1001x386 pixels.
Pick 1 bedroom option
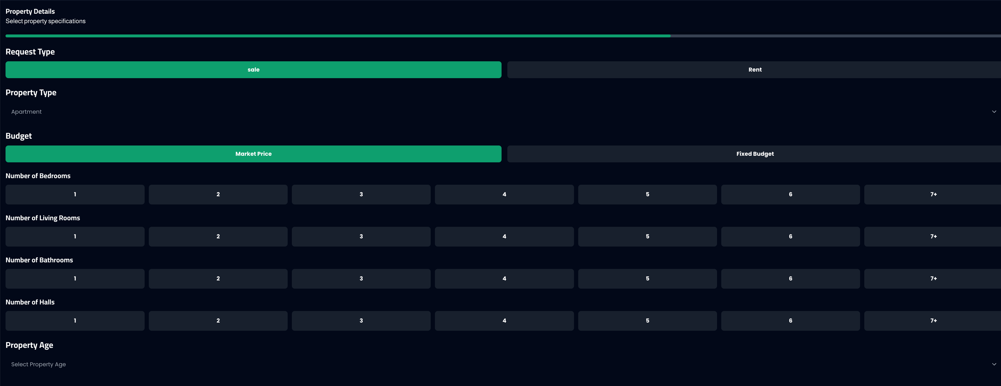point(75,194)
